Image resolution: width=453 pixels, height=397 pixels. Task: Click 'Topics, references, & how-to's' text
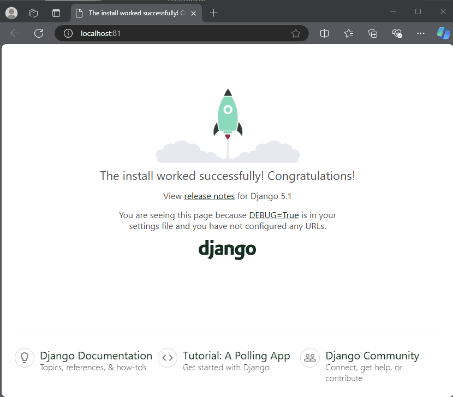tap(93, 368)
